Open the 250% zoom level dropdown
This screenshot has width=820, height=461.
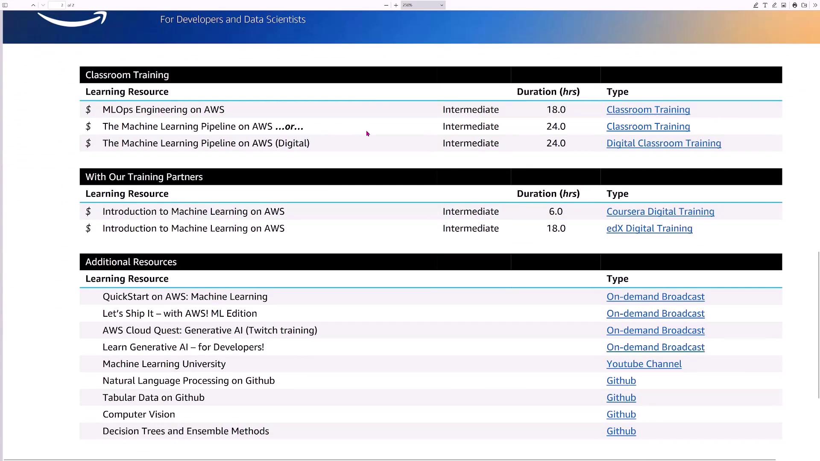(423, 5)
